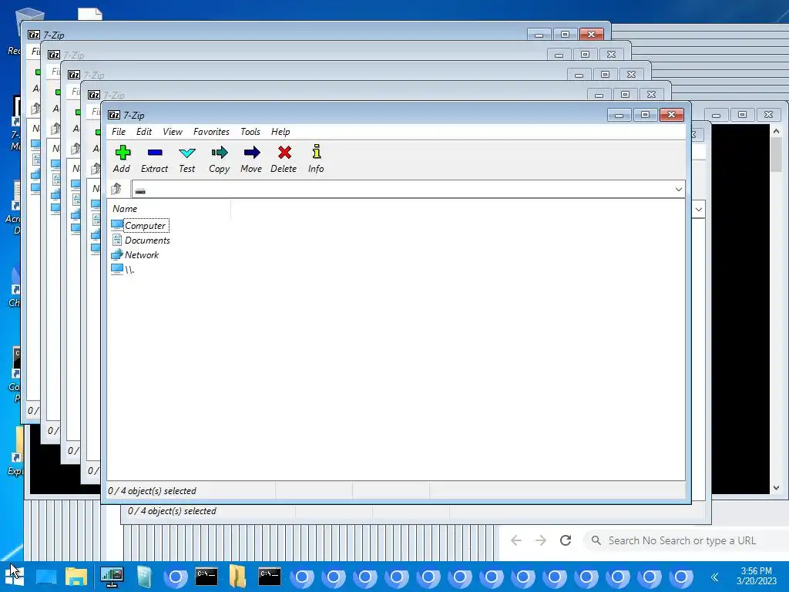The width and height of the screenshot is (789, 592).
Task: Select the 'Documents' list entry
Action: click(x=147, y=240)
